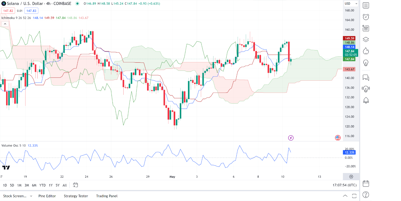Select the YTD time range

(x=43, y=185)
